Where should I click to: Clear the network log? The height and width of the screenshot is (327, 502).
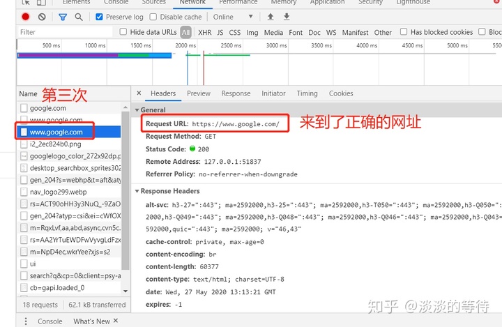pyautogui.click(x=42, y=17)
